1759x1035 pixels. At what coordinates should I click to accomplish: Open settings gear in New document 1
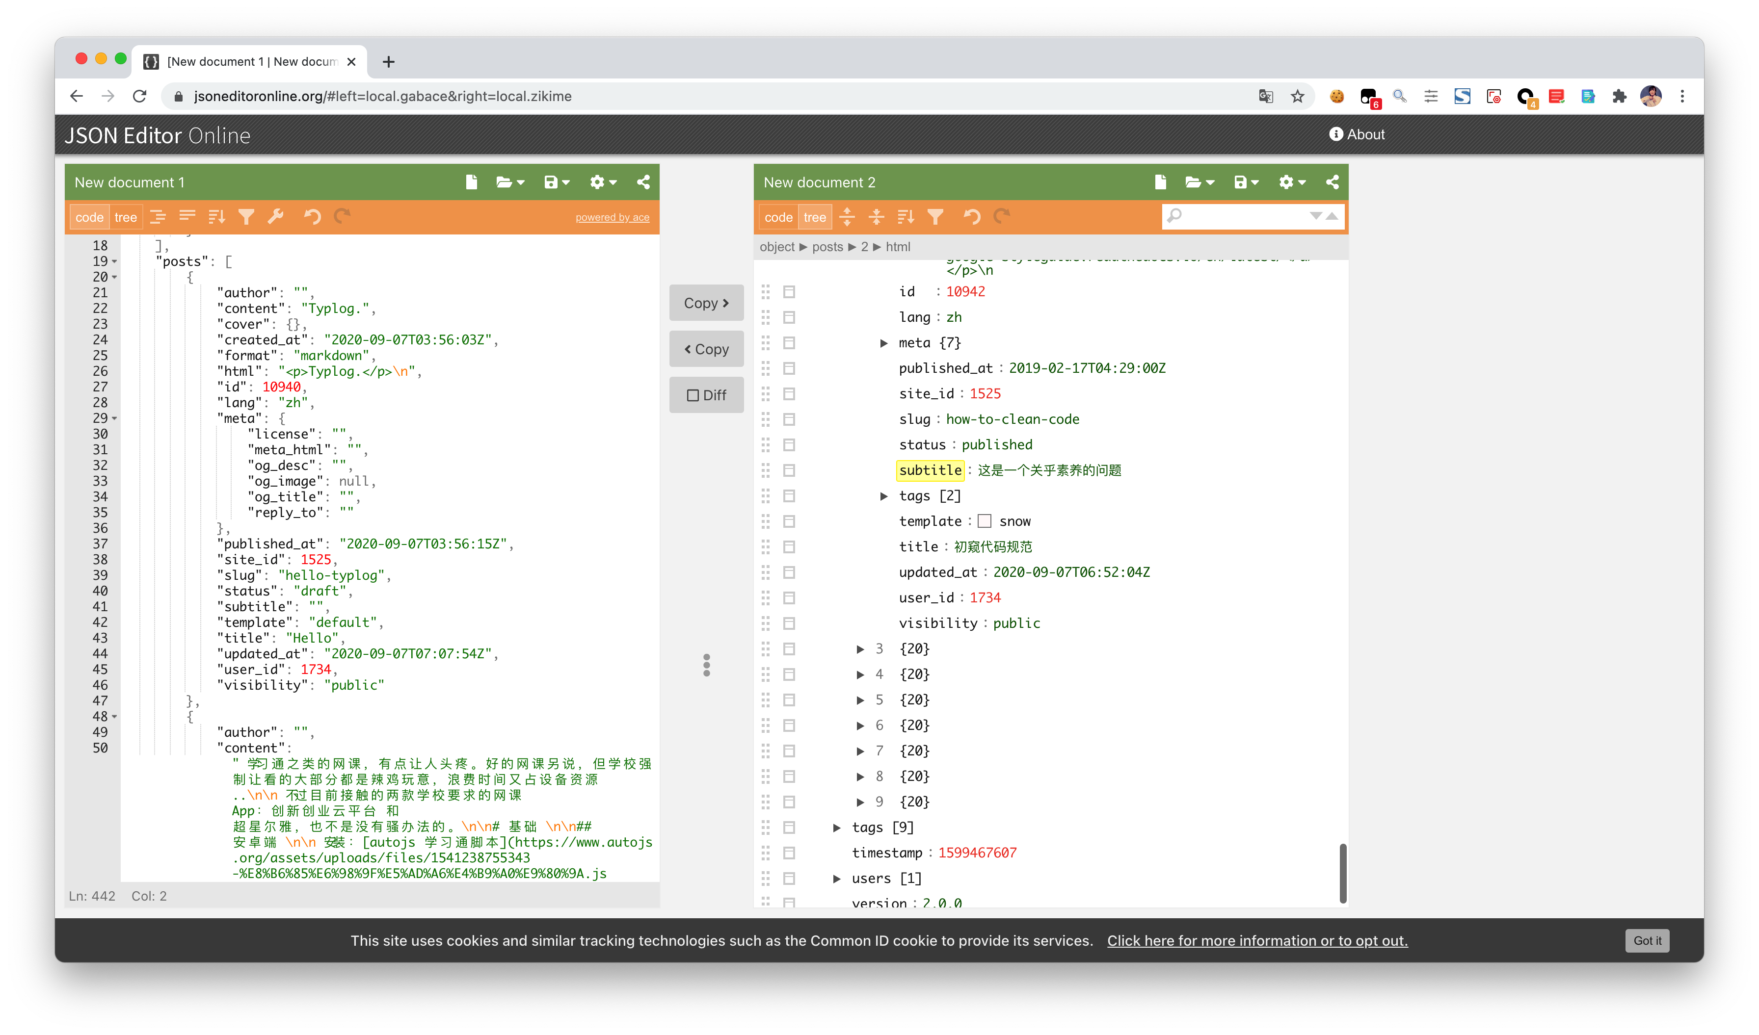(x=603, y=182)
